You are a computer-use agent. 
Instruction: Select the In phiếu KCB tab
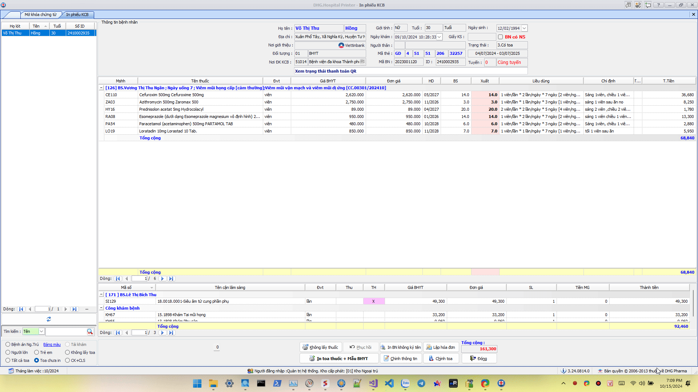[x=77, y=15]
